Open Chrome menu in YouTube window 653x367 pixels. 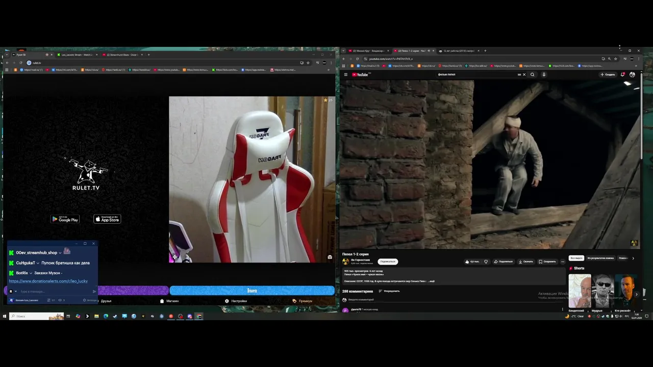tap(638, 59)
